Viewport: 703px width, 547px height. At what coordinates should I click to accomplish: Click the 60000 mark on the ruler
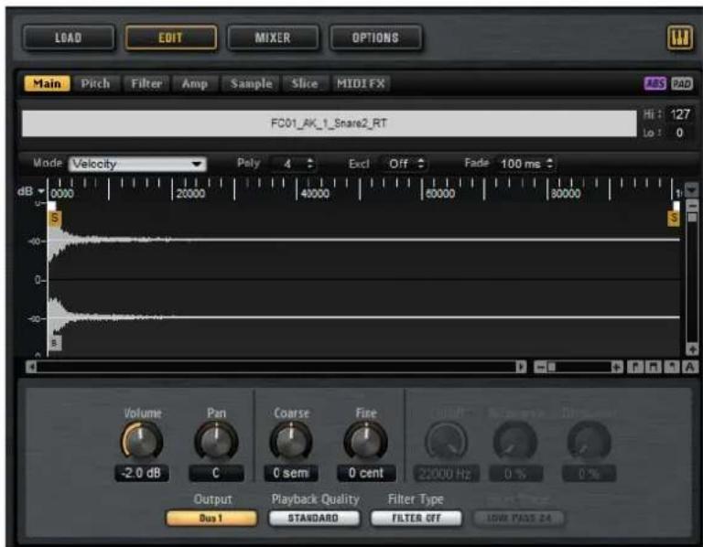click(439, 194)
